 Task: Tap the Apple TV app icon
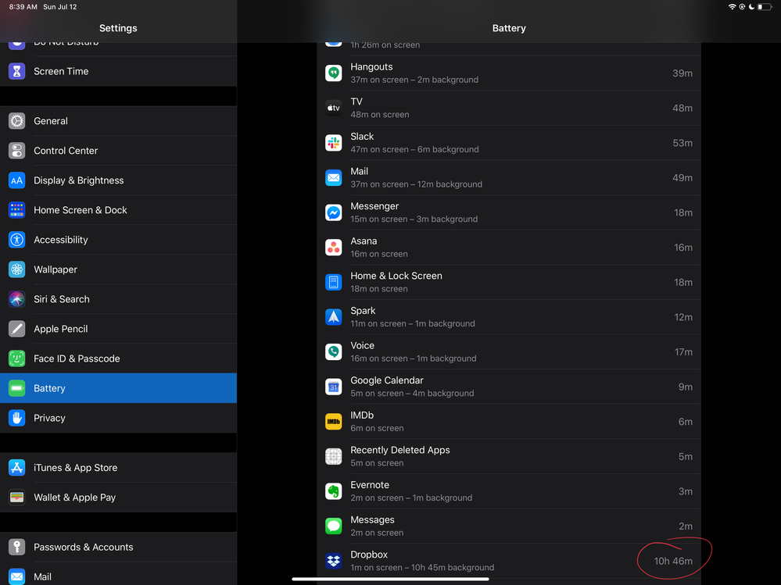[x=334, y=107]
